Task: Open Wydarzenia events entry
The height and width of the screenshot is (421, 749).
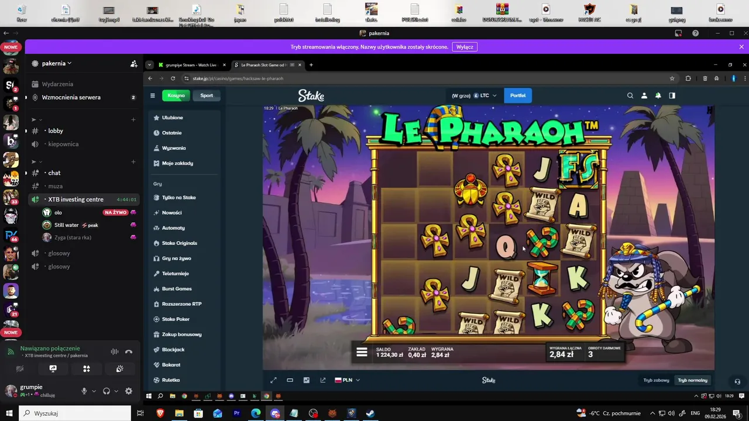Action: 84,84
